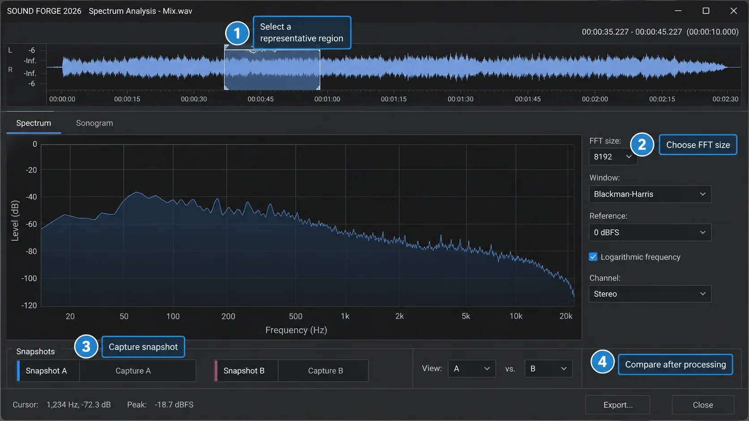Click the 00:02:00 mark on the timeline ruler
Image resolution: width=749 pixels, height=421 pixels.
tap(595, 99)
